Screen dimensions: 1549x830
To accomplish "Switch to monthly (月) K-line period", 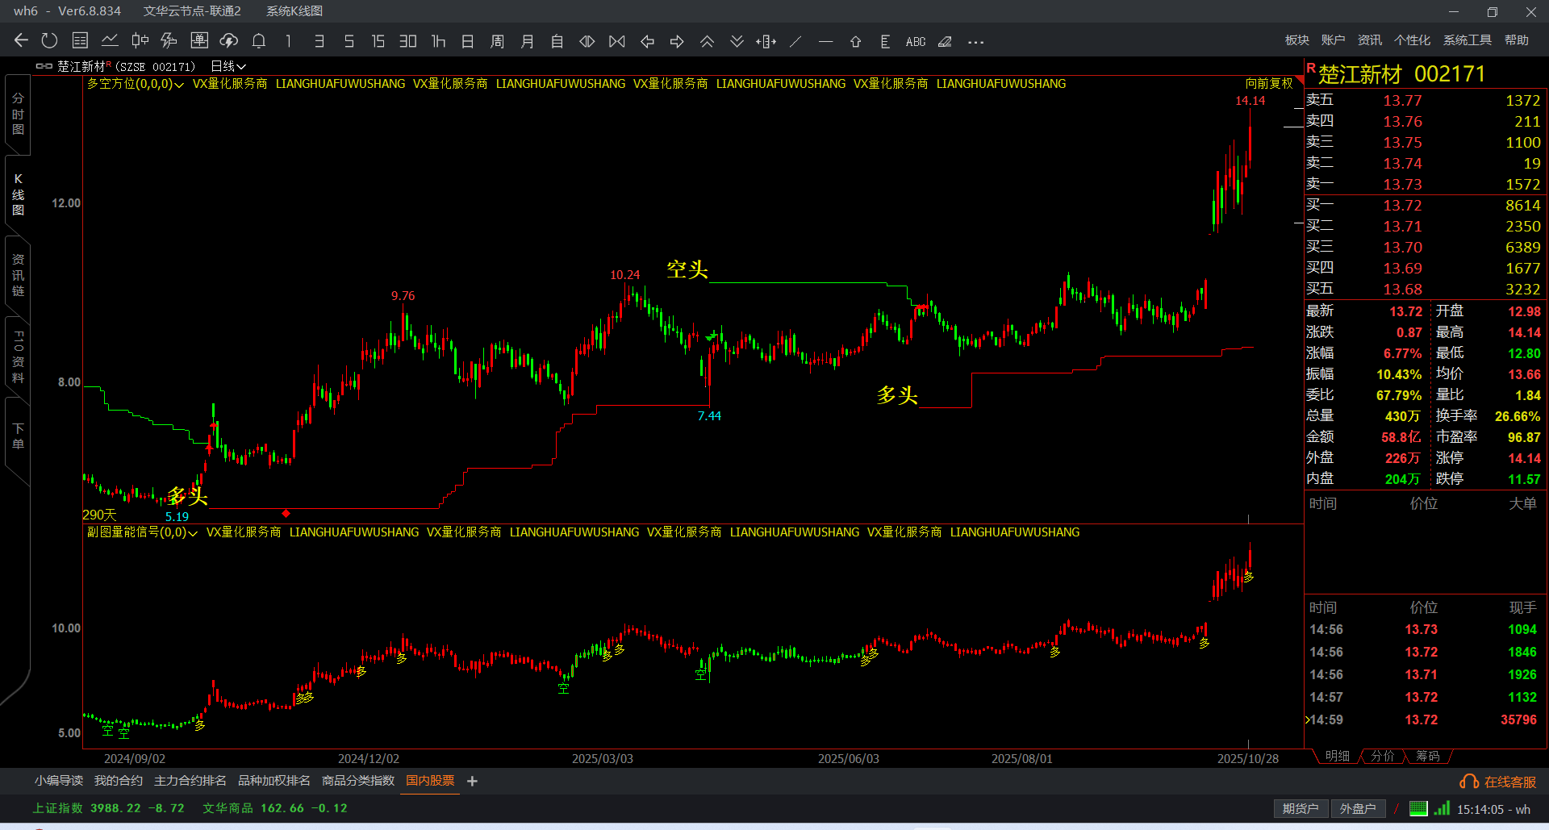I will pos(527,41).
